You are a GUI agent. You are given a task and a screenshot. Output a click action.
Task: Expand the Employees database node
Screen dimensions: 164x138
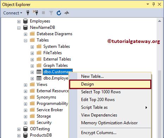coord(19,21)
